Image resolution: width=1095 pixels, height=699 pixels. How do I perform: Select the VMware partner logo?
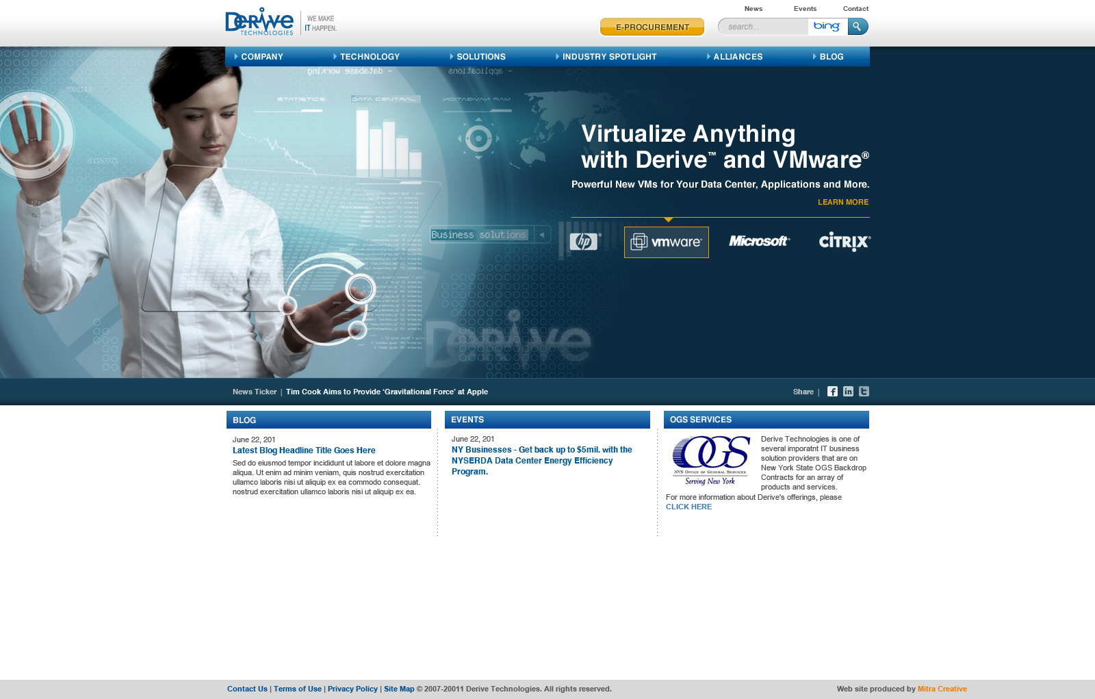[666, 242]
